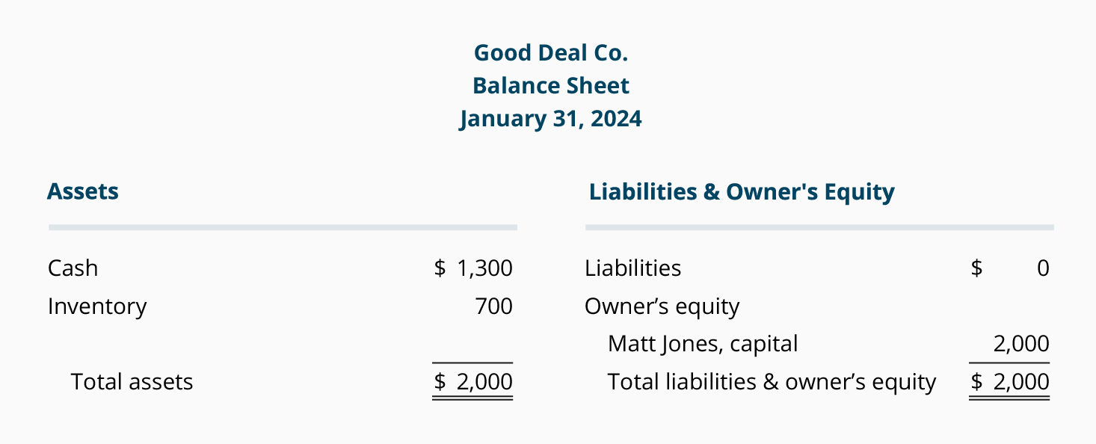Click the Liabilities row label
Screen dimensions: 1096x444
click(x=633, y=268)
